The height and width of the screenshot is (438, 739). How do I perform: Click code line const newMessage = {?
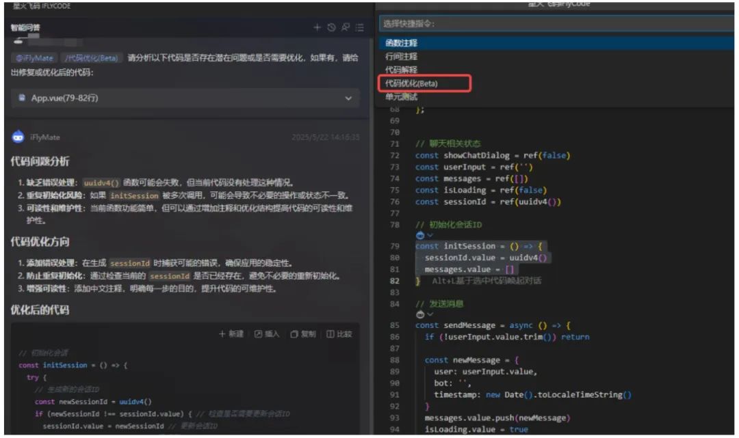tap(471, 360)
